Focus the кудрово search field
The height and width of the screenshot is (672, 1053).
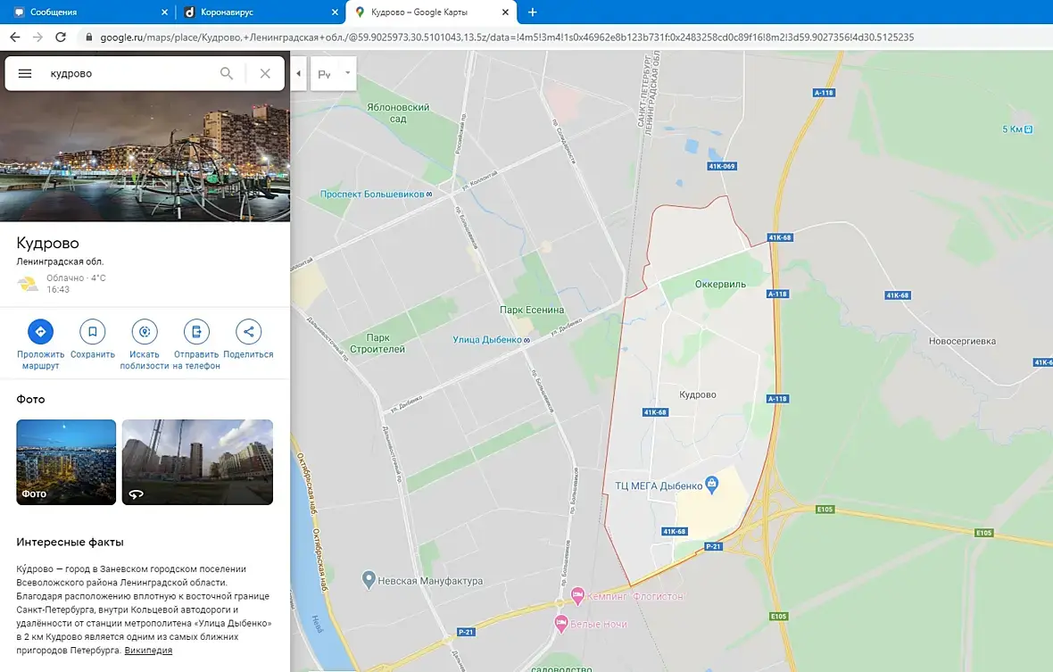click(128, 73)
